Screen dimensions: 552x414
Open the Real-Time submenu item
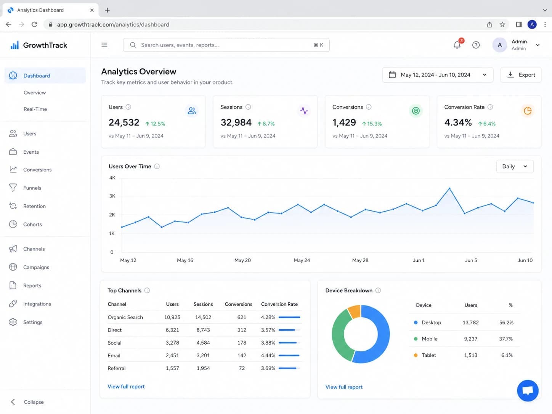point(35,109)
